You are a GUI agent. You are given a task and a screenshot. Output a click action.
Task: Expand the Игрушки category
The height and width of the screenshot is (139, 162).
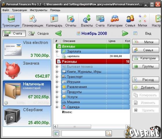coord(57,81)
